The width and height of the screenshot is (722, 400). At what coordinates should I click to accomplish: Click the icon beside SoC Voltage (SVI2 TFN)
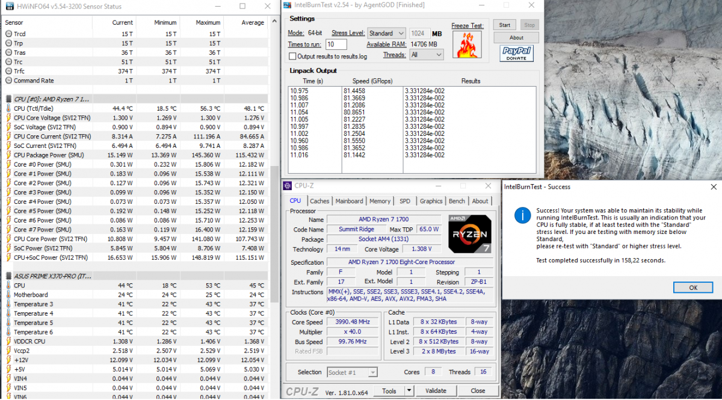[x=8, y=127]
